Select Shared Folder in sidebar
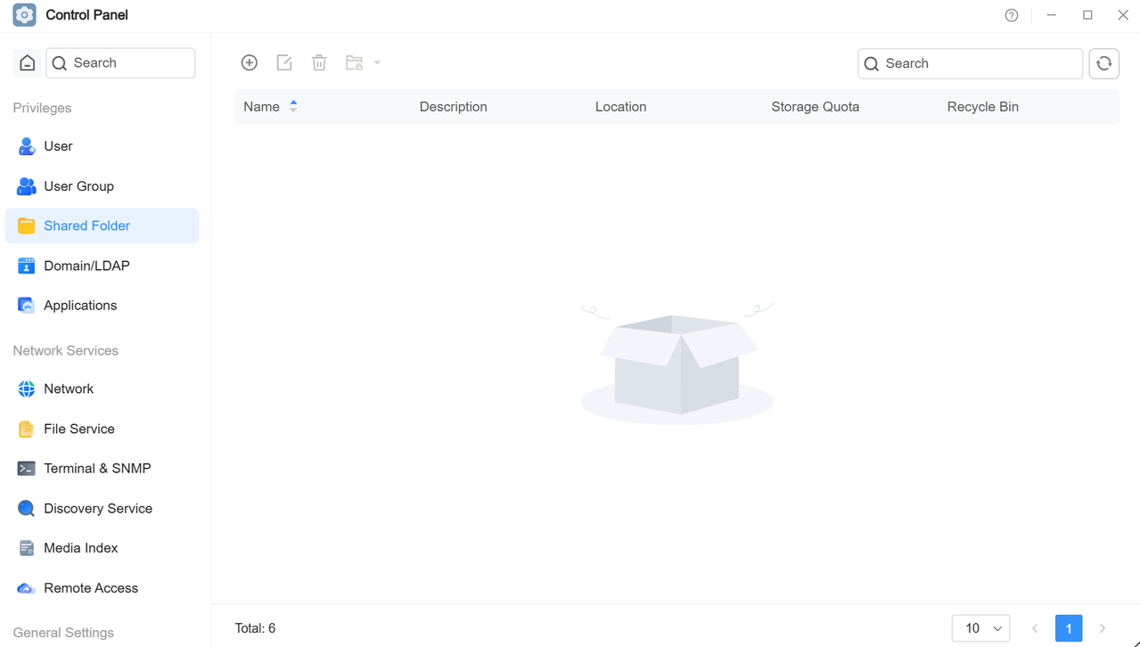 (x=103, y=226)
